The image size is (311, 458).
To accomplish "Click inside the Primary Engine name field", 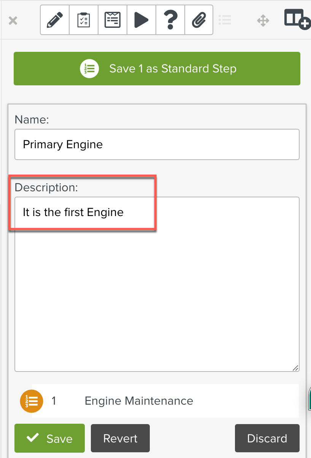I will pyautogui.click(x=157, y=144).
